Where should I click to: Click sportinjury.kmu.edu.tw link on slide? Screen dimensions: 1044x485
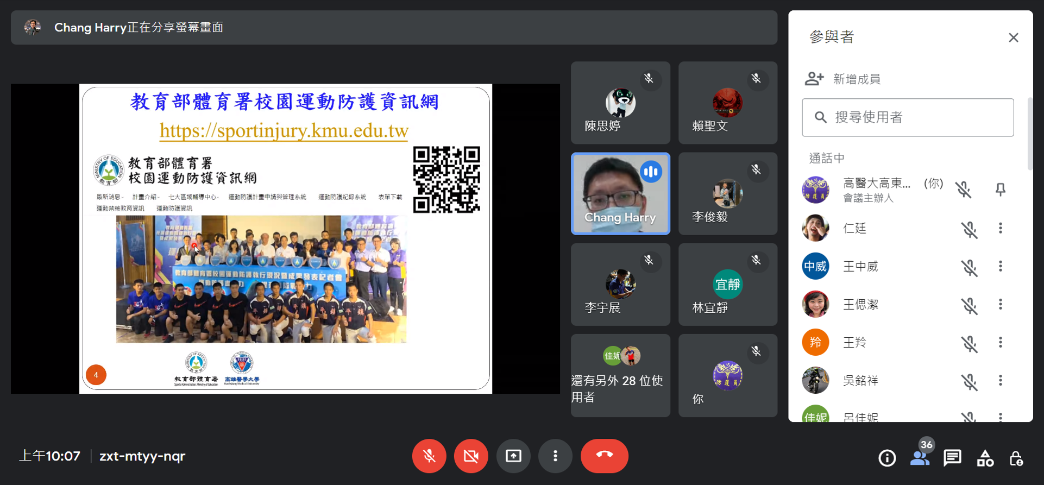pyautogui.click(x=284, y=131)
